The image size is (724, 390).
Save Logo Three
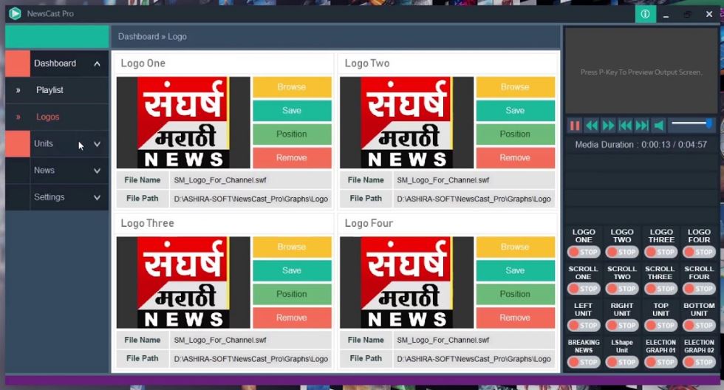292,270
